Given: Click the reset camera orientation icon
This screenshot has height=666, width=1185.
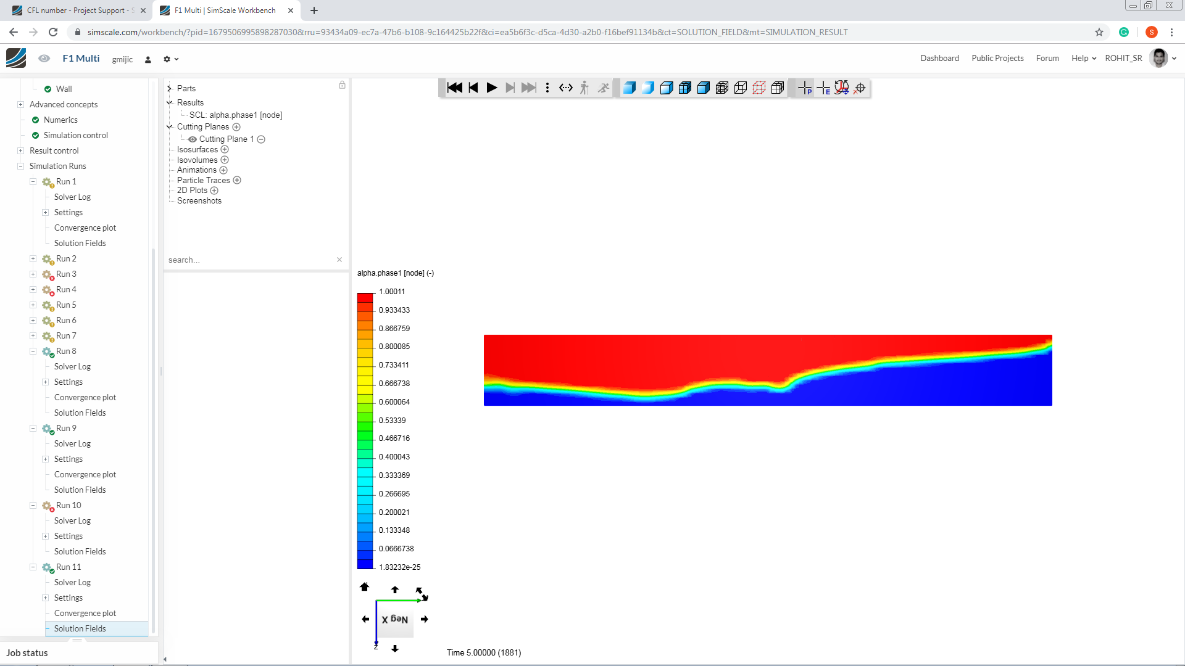Looking at the screenshot, I should (x=842, y=88).
